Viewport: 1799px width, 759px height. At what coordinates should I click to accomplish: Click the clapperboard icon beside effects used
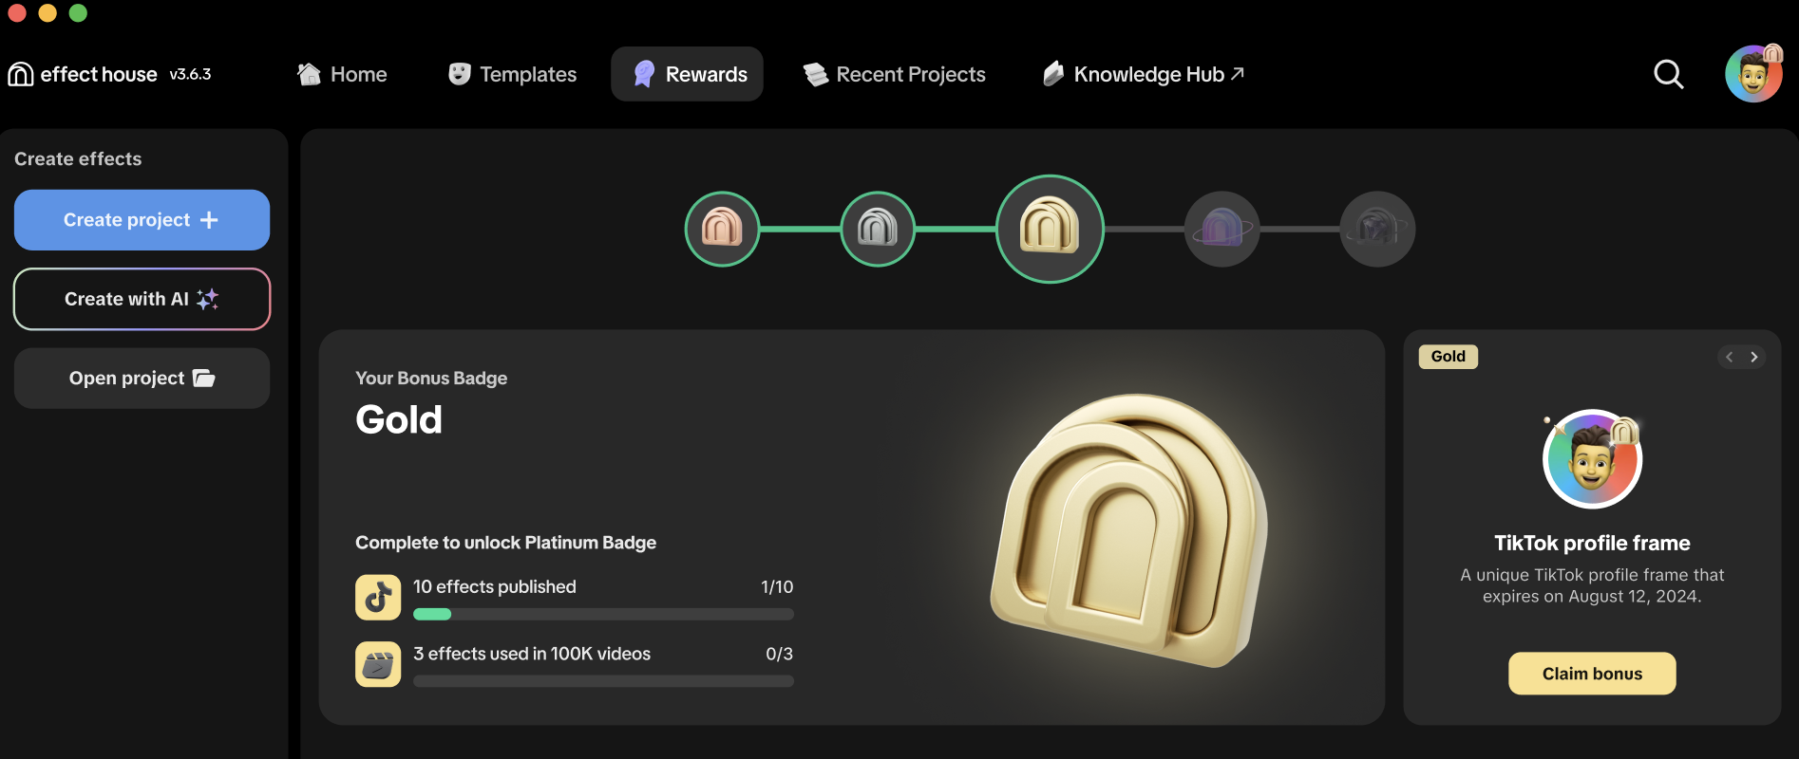pos(378,664)
